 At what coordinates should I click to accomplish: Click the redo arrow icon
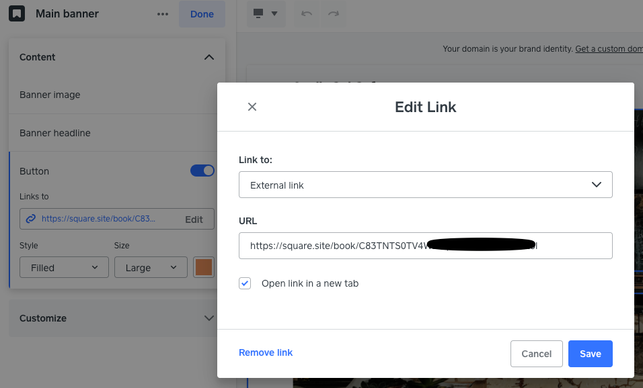coord(333,14)
